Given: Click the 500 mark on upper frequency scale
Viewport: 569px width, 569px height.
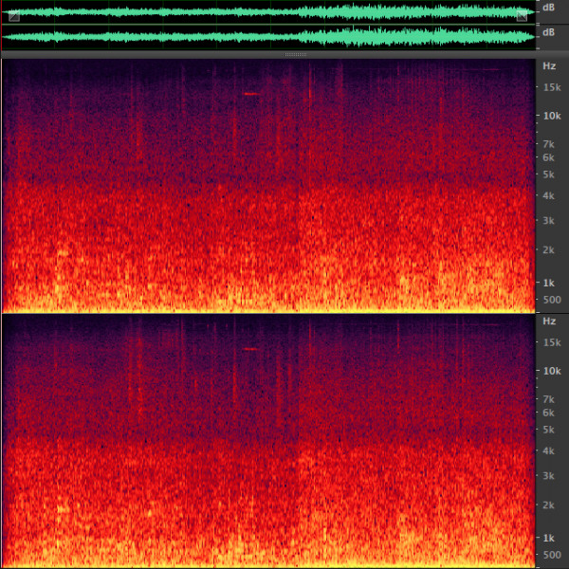Looking at the screenshot, I should coord(552,300).
